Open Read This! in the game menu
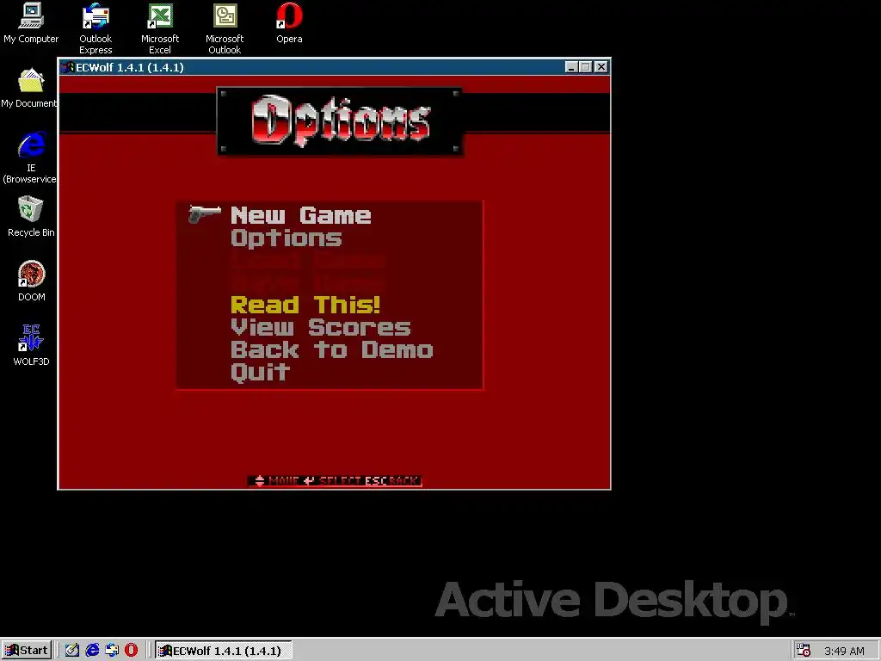This screenshot has height=661, width=881. [305, 306]
